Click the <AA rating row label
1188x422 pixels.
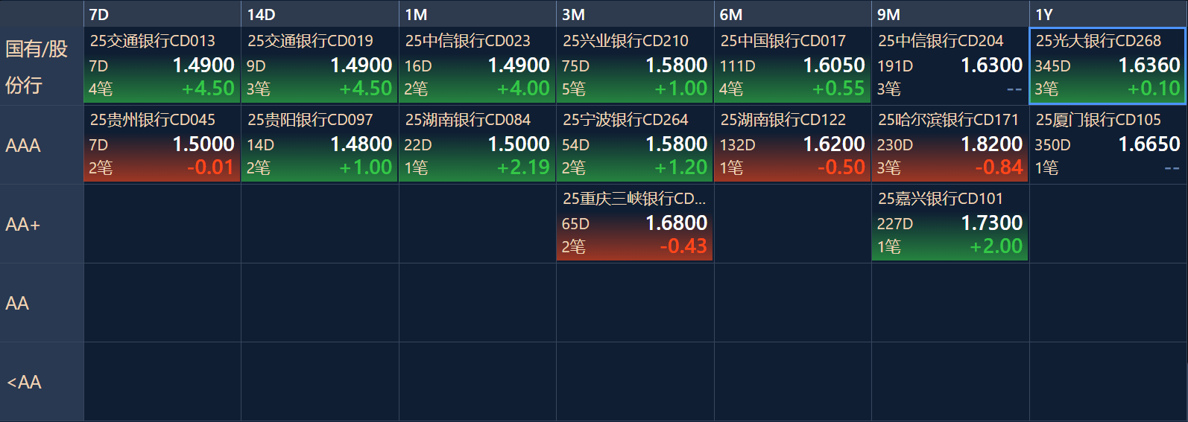pyautogui.click(x=42, y=382)
